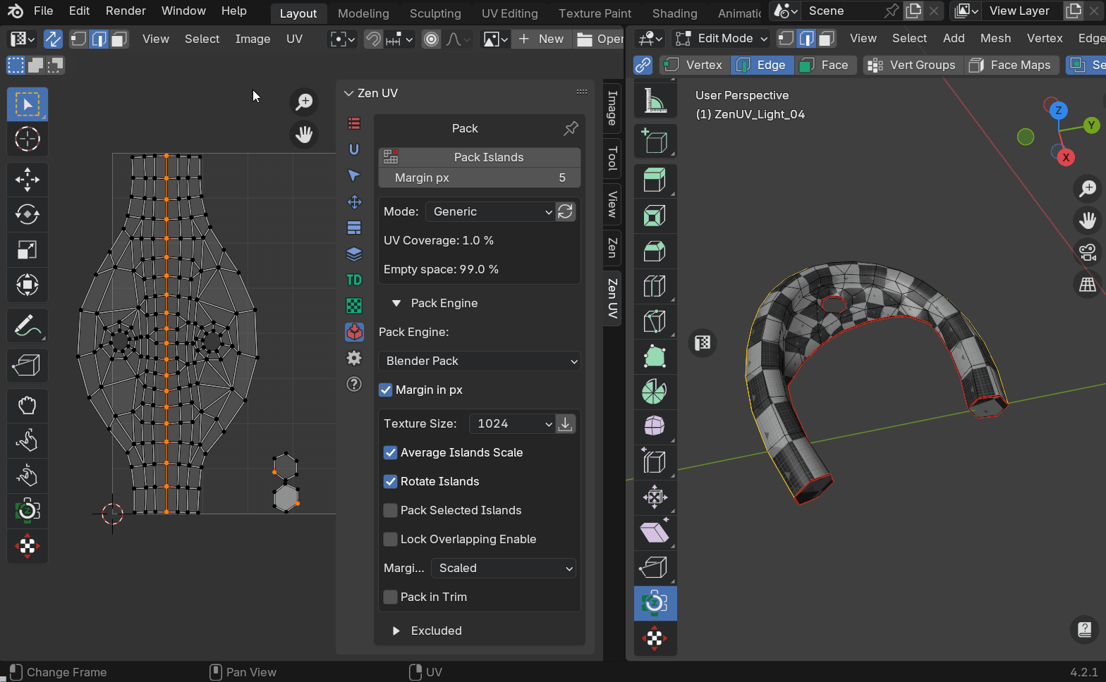Screen dimensions: 1106x682
Task: Select the Inset Faces tool
Action: 655,216
